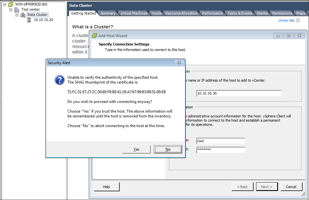Viewport: 309px width, 200px height.
Task: Open the Tasks & Events tab
Action: click(240, 13)
